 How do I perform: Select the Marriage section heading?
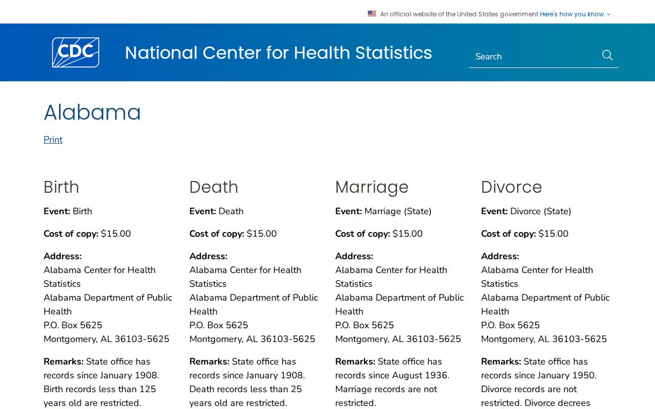(x=372, y=187)
